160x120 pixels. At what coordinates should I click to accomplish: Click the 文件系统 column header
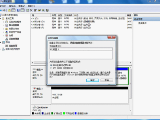[x=68, y=15]
